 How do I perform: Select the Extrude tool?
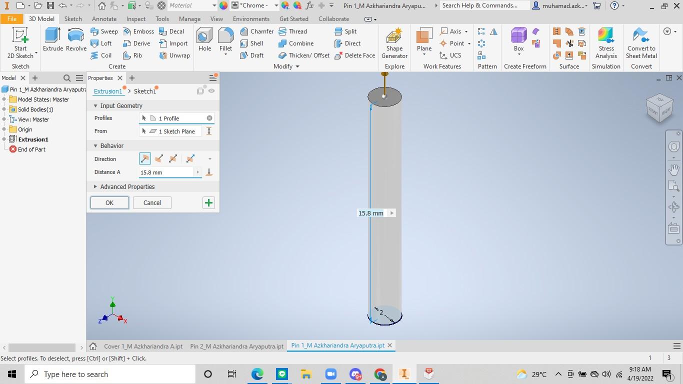click(x=52, y=39)
